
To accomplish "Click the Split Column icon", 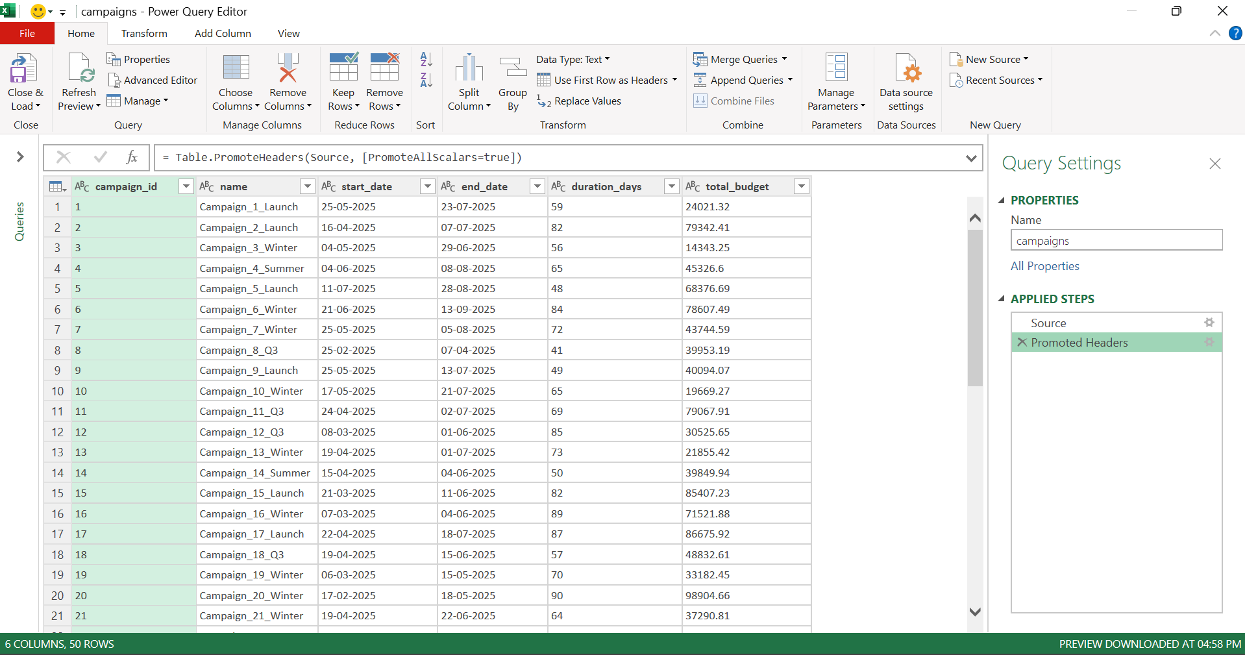I will (469, 69).
